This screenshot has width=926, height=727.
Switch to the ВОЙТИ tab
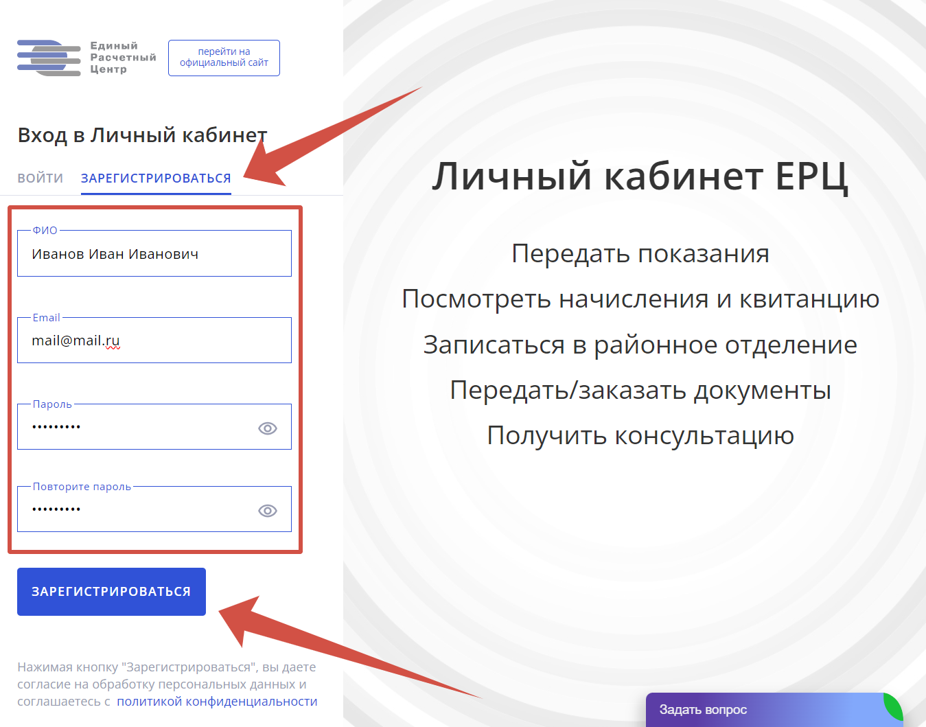(x=40, y=178)
